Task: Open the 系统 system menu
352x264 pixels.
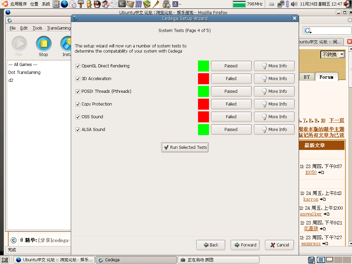Action: 46,4
